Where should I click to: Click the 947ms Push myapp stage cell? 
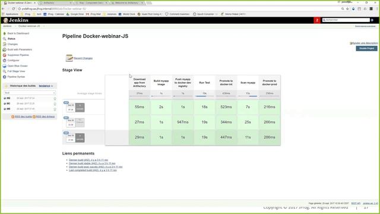183,122
